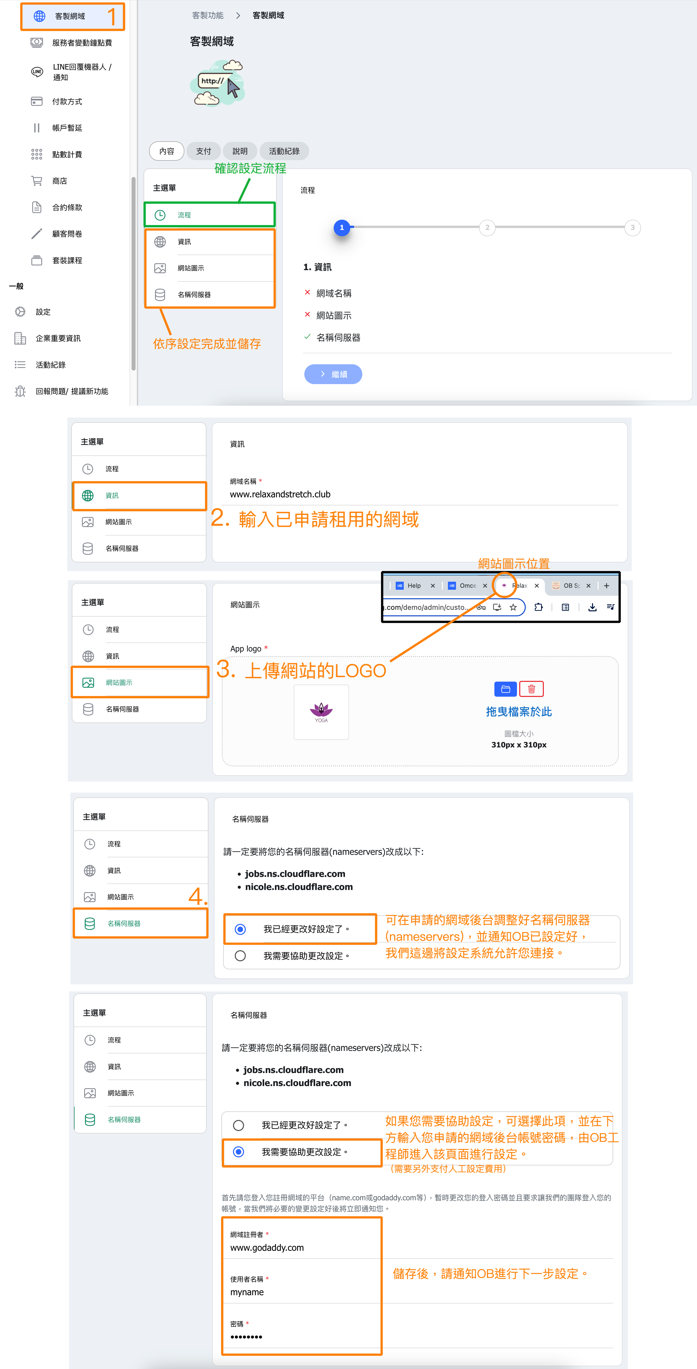
Task: Click the shopping cart 商店 icon
Action: (x=37, y=181)
